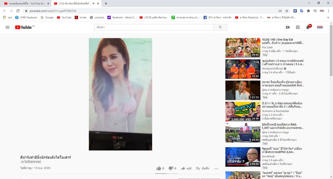Open the (1819) YouTube bookmark
The image size is (333, 179).
(153, 18)
